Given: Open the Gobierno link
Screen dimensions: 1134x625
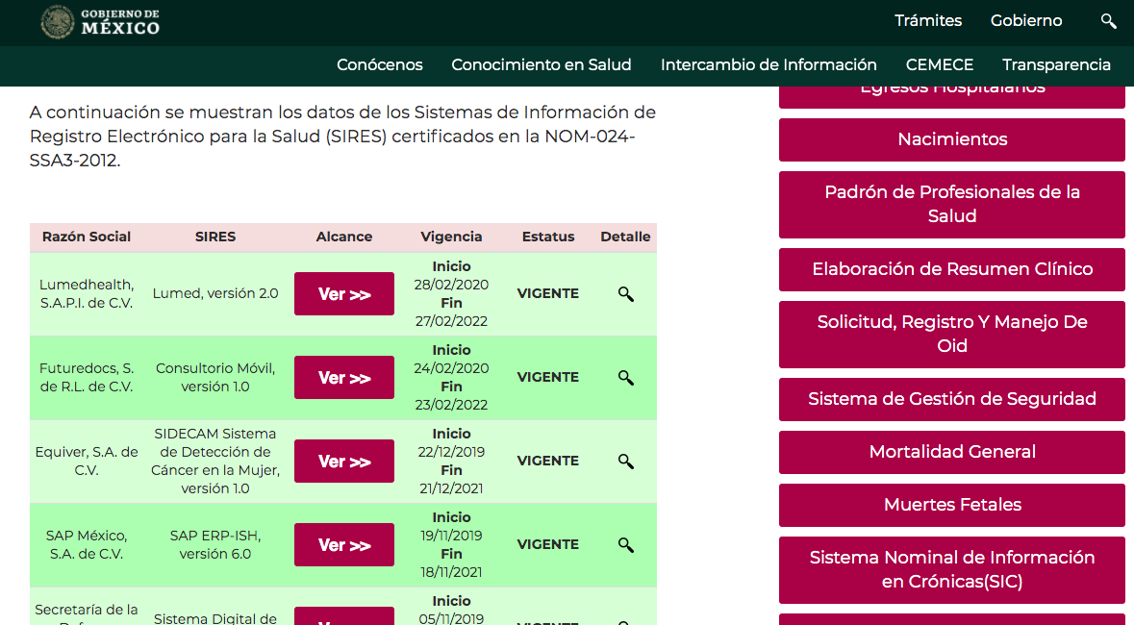Looking at the screenshot, I should click(x=1026, y=21).
